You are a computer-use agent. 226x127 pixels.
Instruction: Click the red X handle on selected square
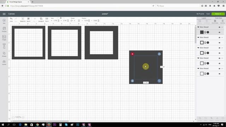(132, 54)
